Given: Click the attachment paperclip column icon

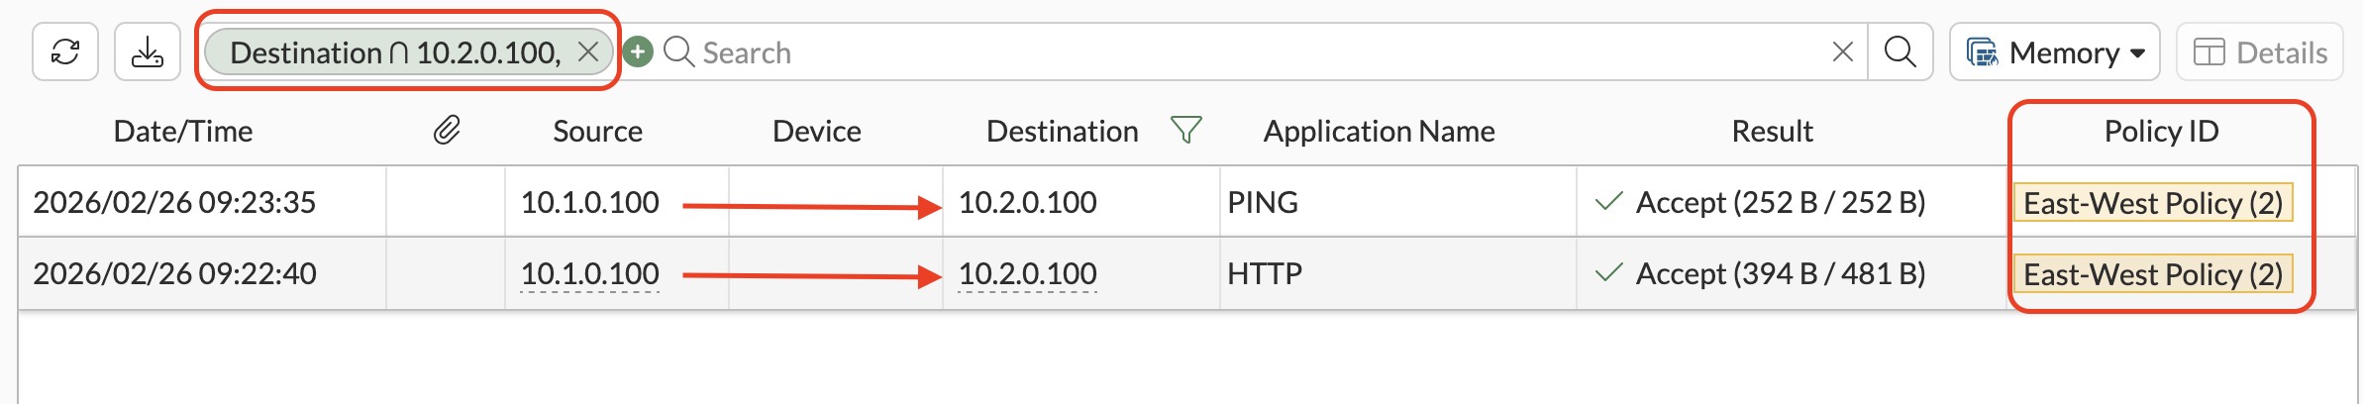Looking at the screenshot, I should [x=447, y=130].
